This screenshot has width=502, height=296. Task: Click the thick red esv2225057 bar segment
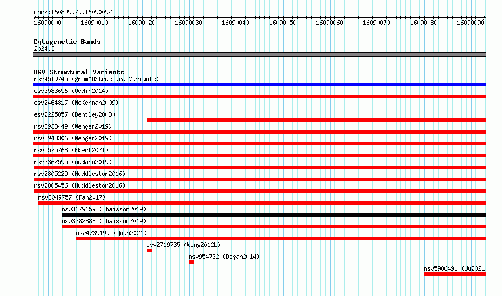[x=316, y=120]
